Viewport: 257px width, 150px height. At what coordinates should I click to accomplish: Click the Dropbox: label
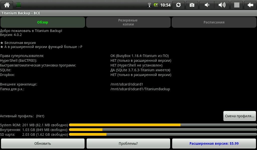tap(7, 75)
